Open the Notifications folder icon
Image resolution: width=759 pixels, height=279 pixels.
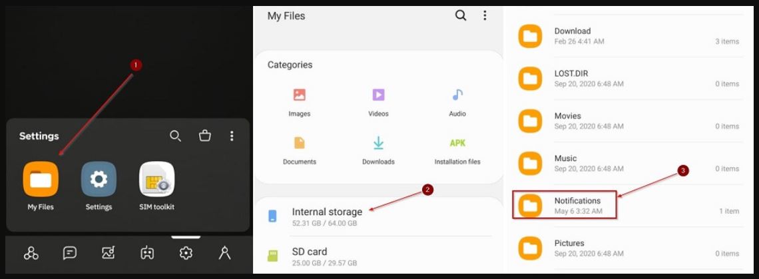[530, 205]
